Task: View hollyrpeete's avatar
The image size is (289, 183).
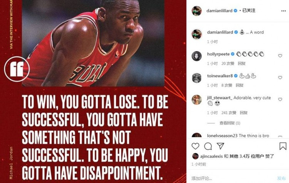Action: click(x=197, y=56)
